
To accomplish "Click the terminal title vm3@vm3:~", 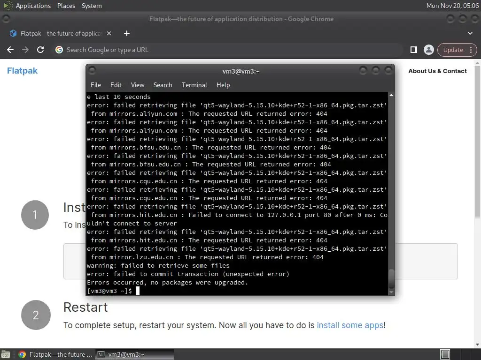I will click(241, 71).
